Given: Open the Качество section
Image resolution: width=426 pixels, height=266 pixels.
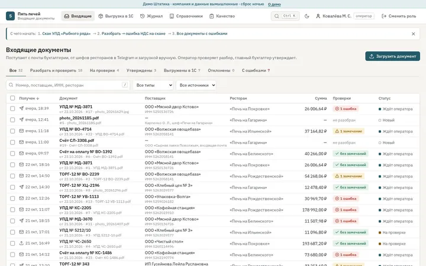Looking at the screenshot, I should click(222, 16).
